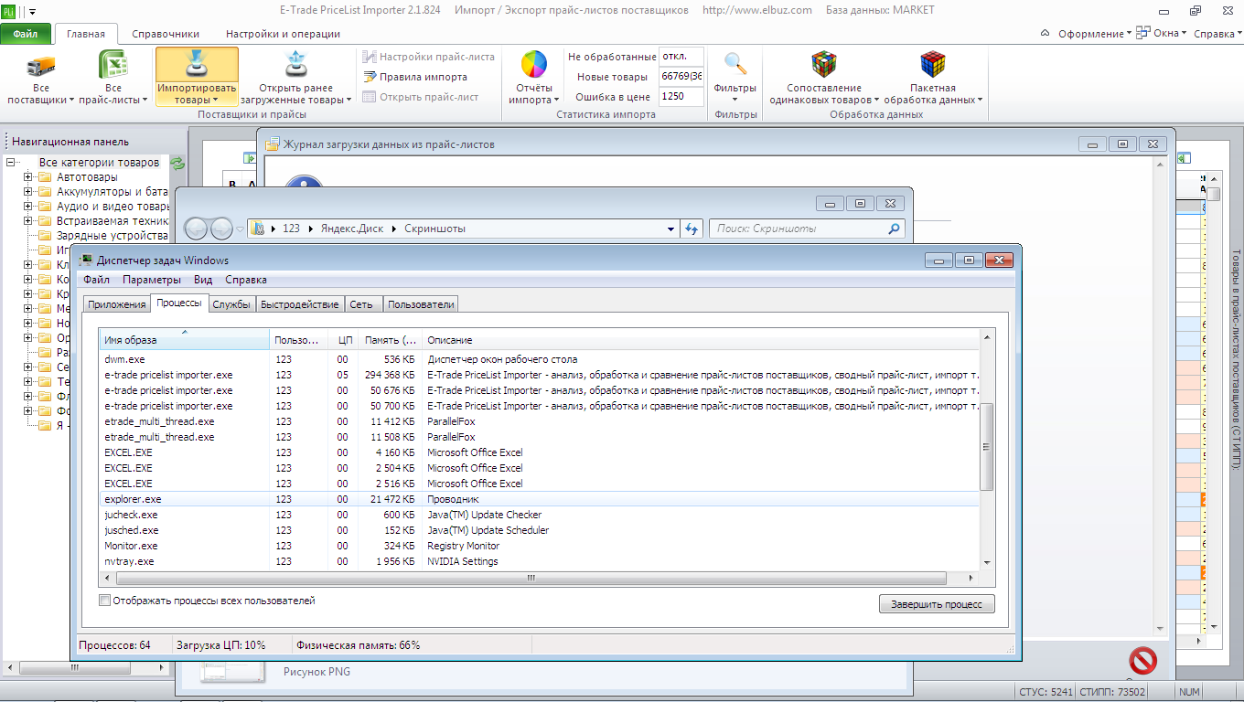Click Task Manager vertical scrollbar thumb

coord(986,446)
